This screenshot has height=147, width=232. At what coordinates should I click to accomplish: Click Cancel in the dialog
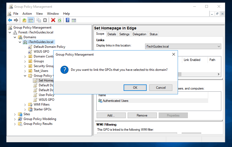161,88
